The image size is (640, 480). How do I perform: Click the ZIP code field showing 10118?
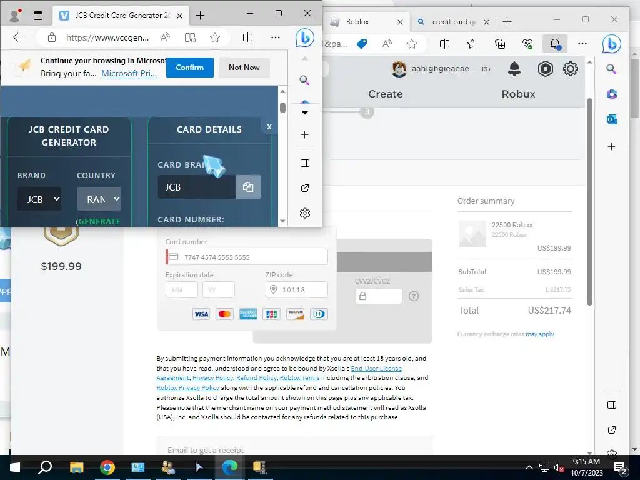click(296, 290)
